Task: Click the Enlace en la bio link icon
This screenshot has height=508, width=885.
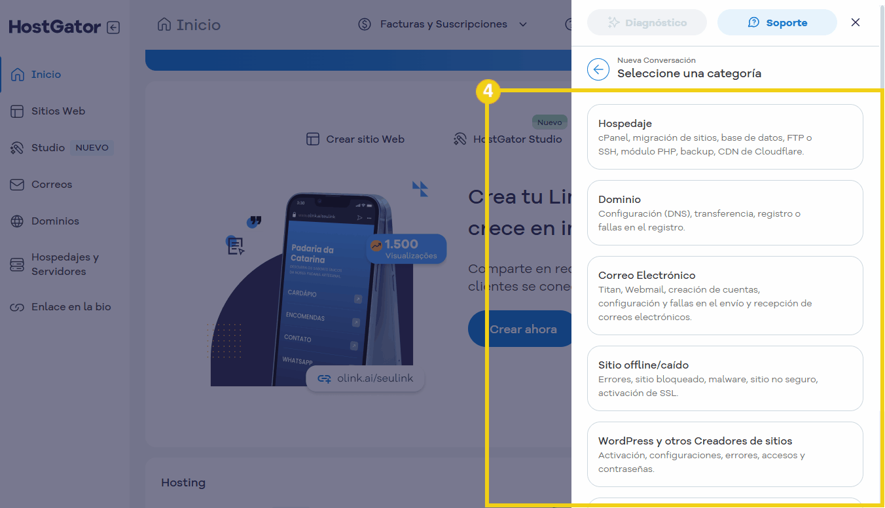Action: [x=18, y=307]
